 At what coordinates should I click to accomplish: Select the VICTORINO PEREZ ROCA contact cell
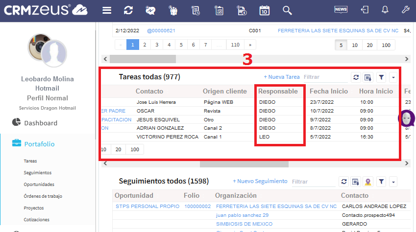tap(168, 137)
